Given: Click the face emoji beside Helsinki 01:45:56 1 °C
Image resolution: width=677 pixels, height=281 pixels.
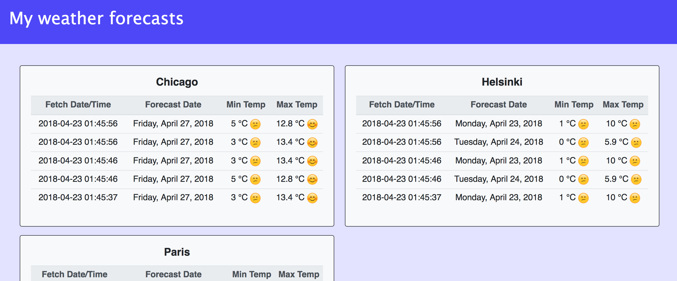Looking at the screenshot, I should (x=583, y=124).
